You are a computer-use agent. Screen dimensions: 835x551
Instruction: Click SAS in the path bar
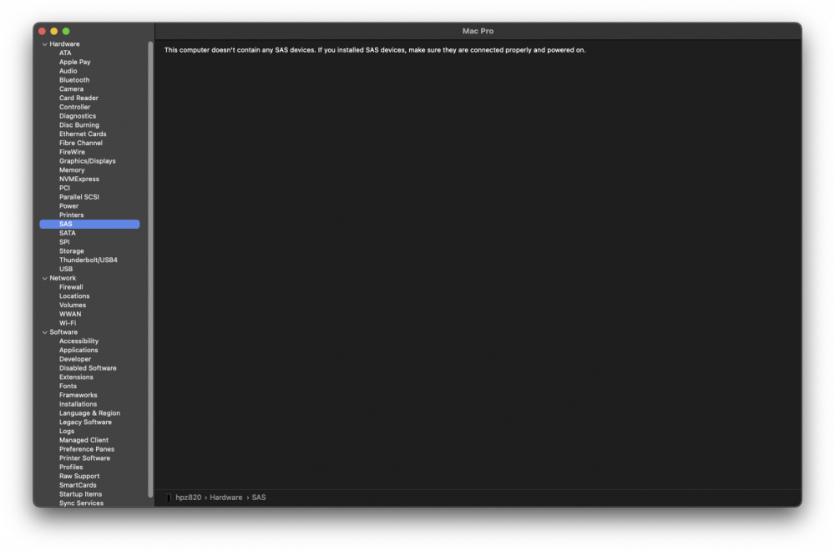[x=259, y=498]
